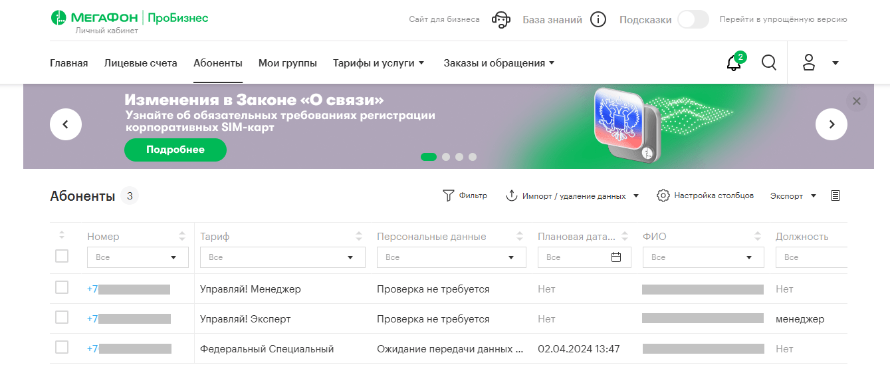This screenshot has width=890, height=369.
Task: Click the filter funnel icon
Action: point(449,195)
